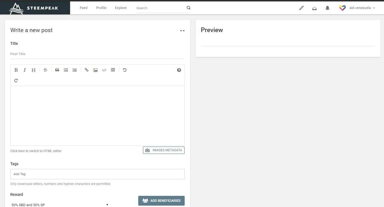The image size is (384, 207).
Task: Apply strikethrough formatting
Action: tap(45, 70)
